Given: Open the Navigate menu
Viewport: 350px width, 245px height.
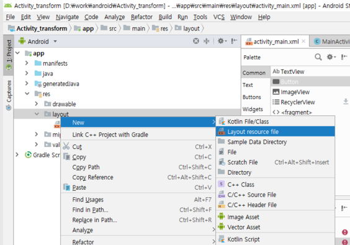Looking at the screenshot, I should click(67, 17).
